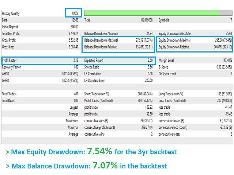
Task: Select Balance Drawdown Absolute value 24.34
Action: coord(150,34)
